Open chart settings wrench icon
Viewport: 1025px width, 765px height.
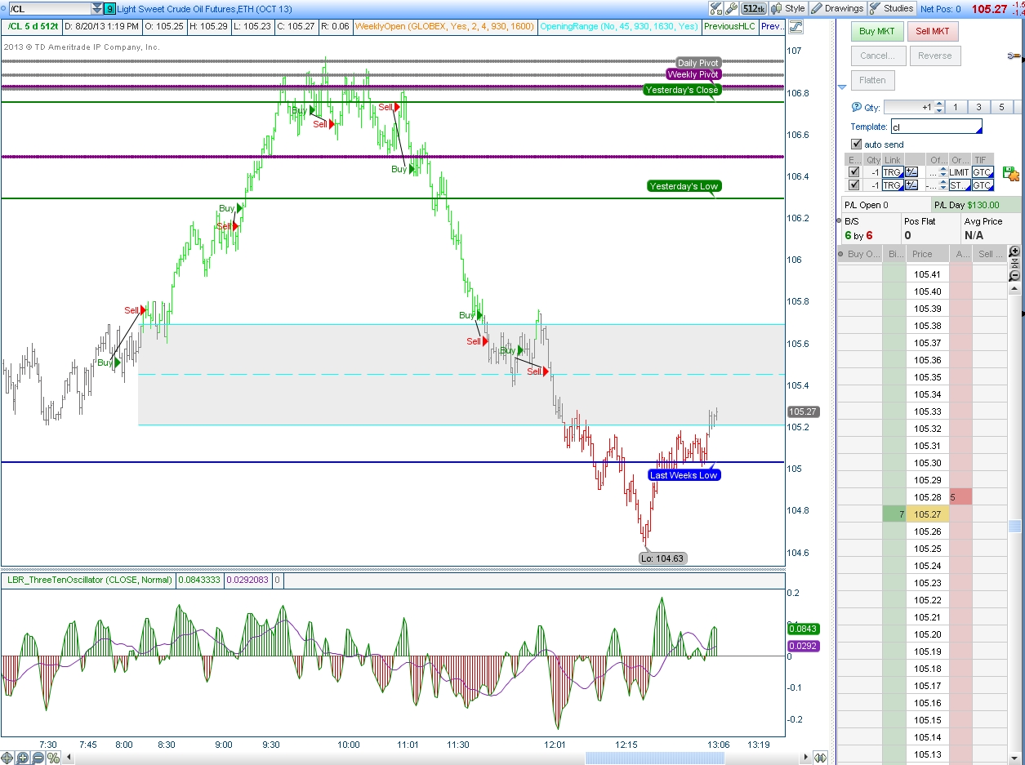point(732,8)
